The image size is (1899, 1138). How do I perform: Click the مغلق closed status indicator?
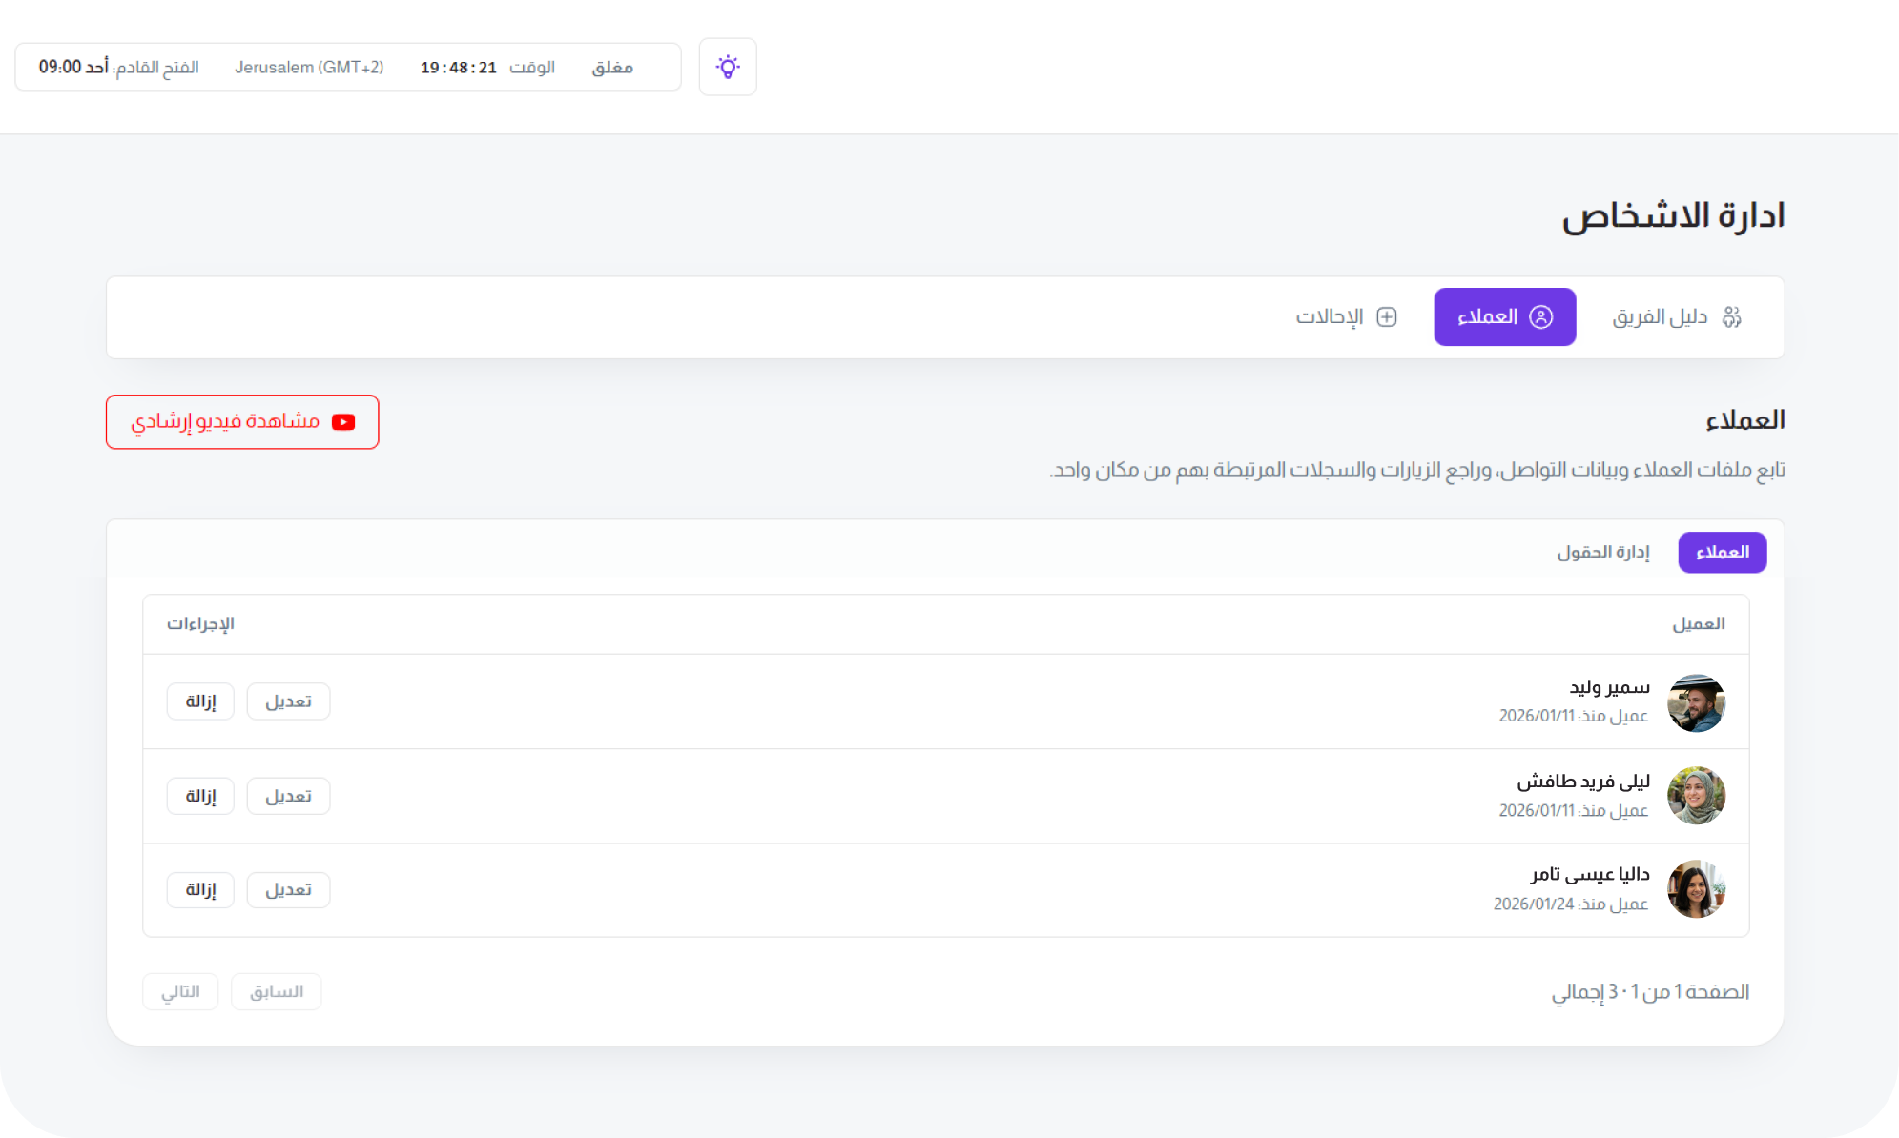(x=612, y=68)
